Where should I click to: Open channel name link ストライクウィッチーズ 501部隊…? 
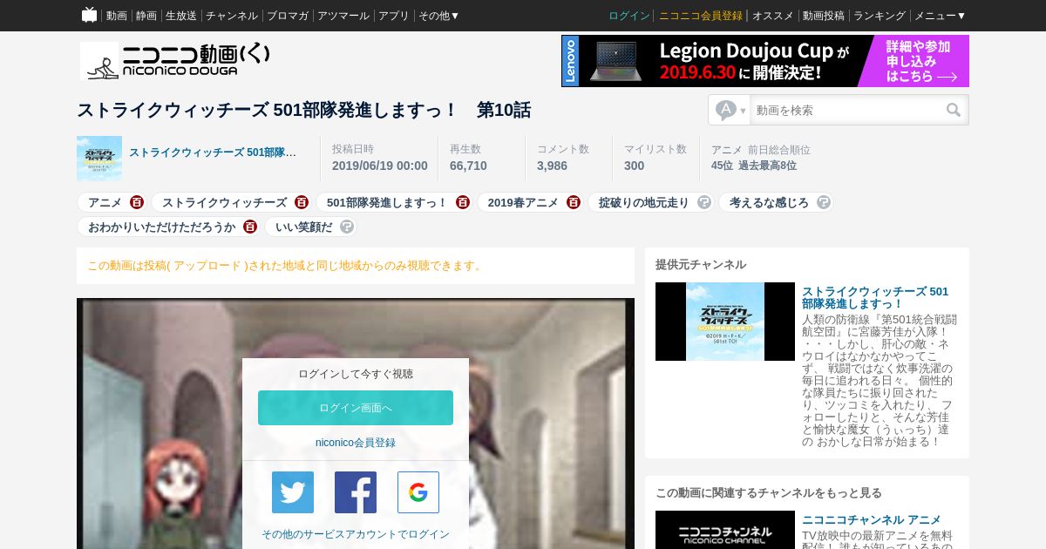[x=213, y=152]
